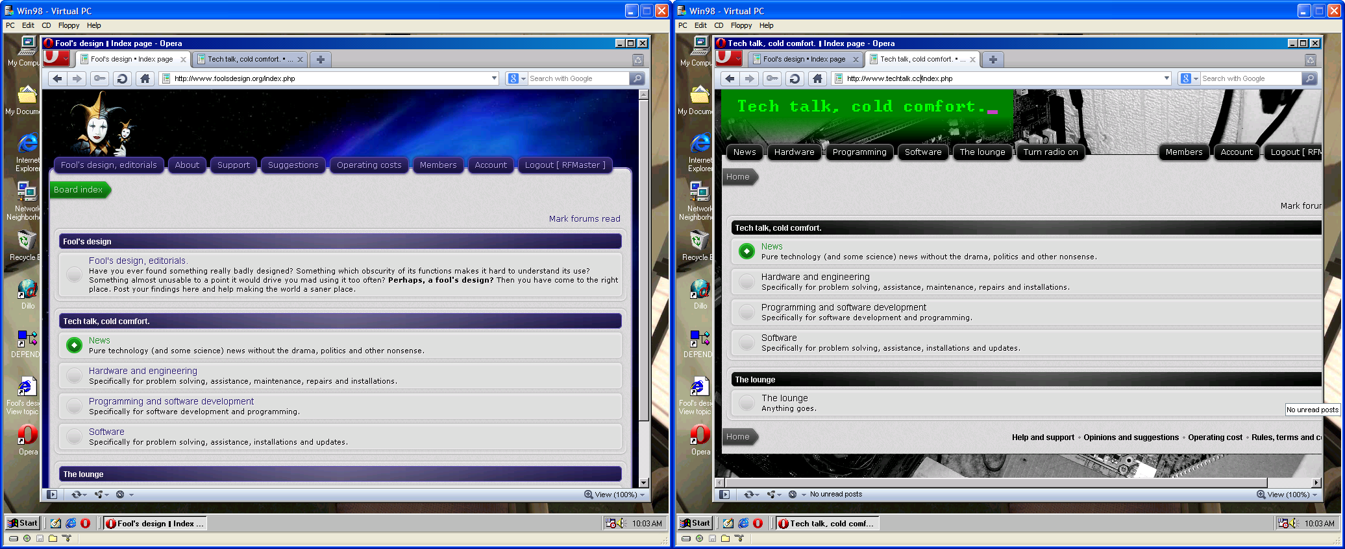
Task: Launch Internet Explorer from left quick launch
Action: point(71,523)
